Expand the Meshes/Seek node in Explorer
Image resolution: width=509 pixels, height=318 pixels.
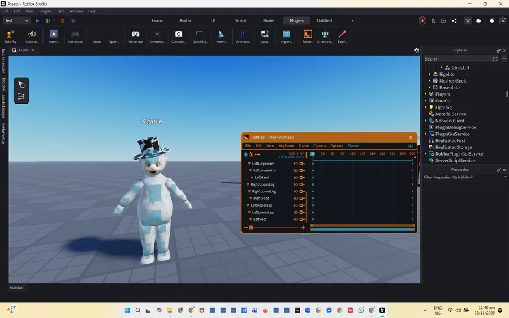(429, 80)
